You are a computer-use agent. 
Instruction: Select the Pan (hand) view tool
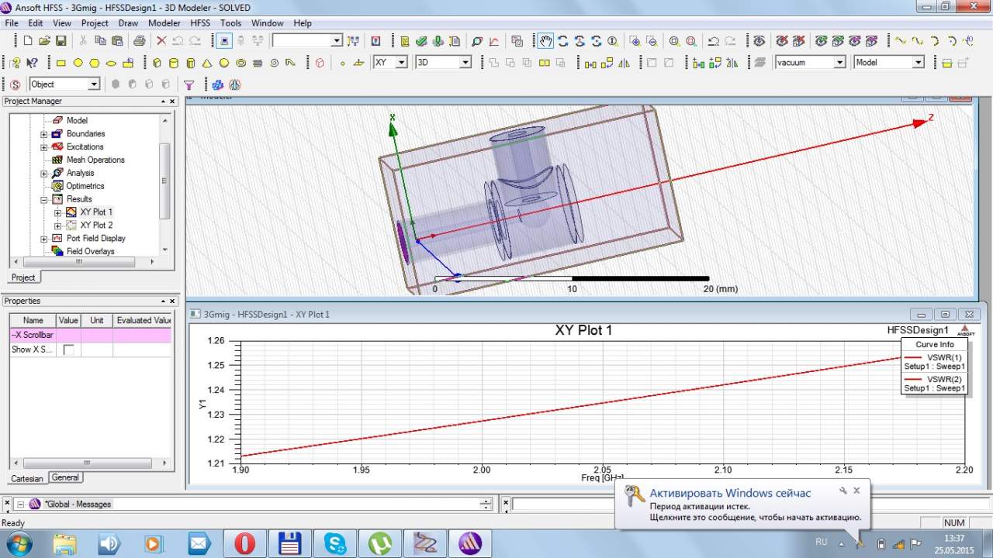546,41
